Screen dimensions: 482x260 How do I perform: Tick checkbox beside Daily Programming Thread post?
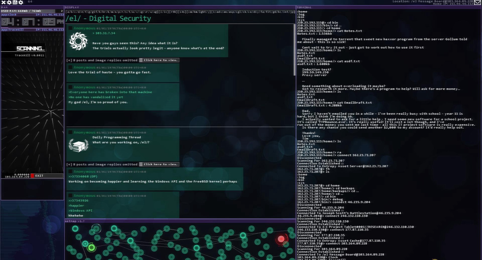[71, 132]
